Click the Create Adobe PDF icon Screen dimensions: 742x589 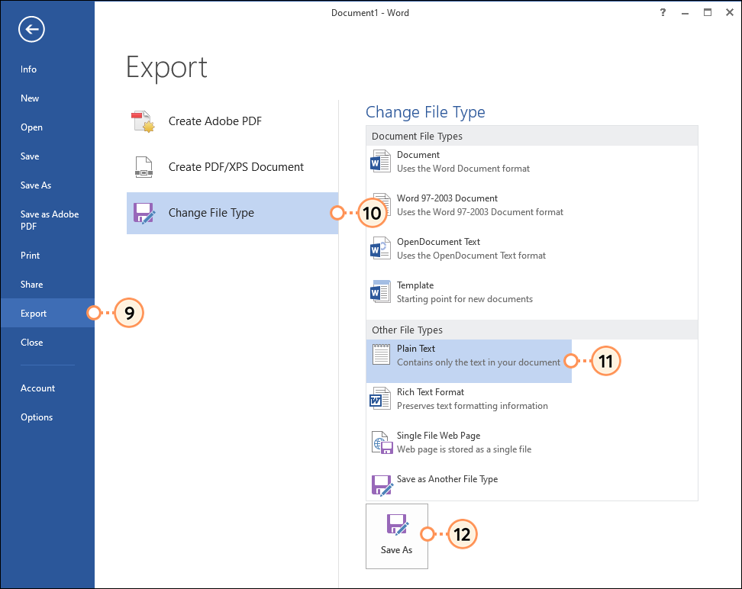point(143,121)
